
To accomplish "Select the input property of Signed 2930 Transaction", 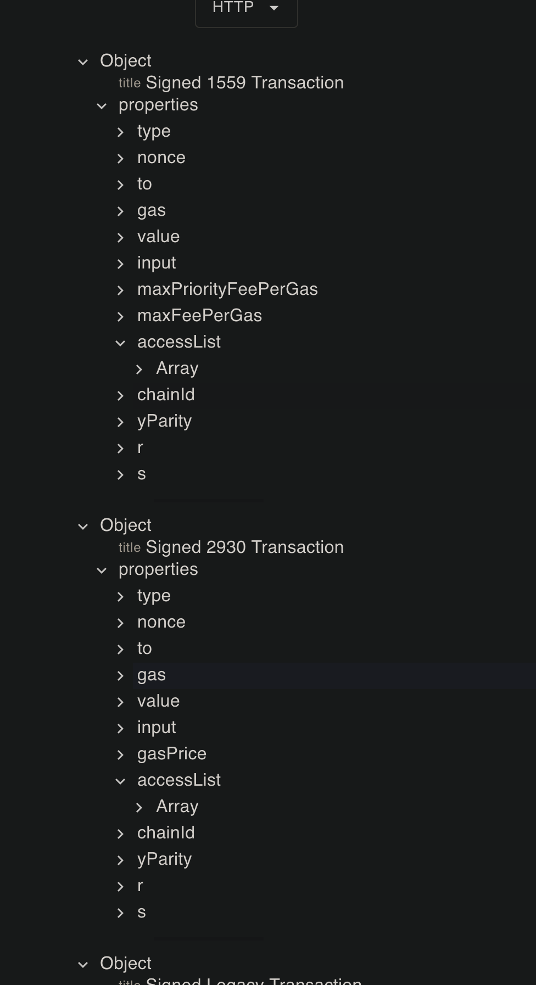I will click(157, 728).
